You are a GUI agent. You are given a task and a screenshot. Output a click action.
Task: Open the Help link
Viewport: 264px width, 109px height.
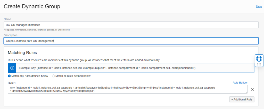click(x=259, y=6)
